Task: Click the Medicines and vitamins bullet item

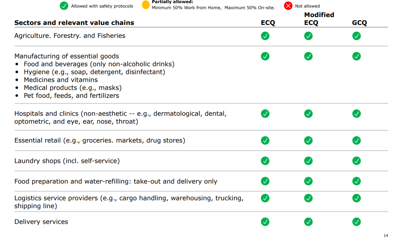Action: click(x=61, y=80)
